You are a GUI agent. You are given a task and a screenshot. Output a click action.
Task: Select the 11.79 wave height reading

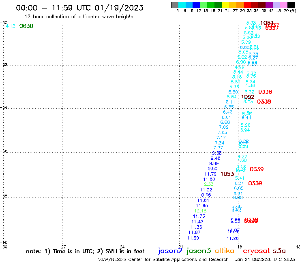pyautogui.click(x=210, y=174)
